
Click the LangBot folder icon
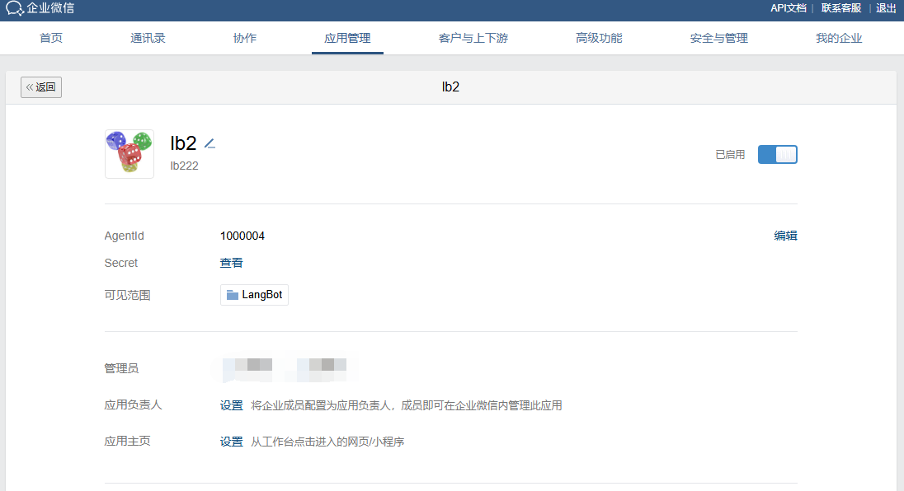coord(233,295)
